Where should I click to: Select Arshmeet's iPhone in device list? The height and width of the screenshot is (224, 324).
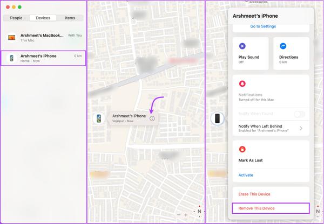[43, 58]
